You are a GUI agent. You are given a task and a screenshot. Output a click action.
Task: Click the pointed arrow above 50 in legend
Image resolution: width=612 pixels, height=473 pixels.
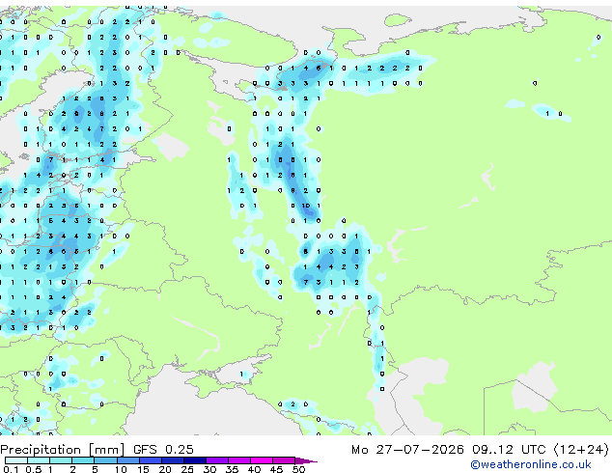(306, 460)
